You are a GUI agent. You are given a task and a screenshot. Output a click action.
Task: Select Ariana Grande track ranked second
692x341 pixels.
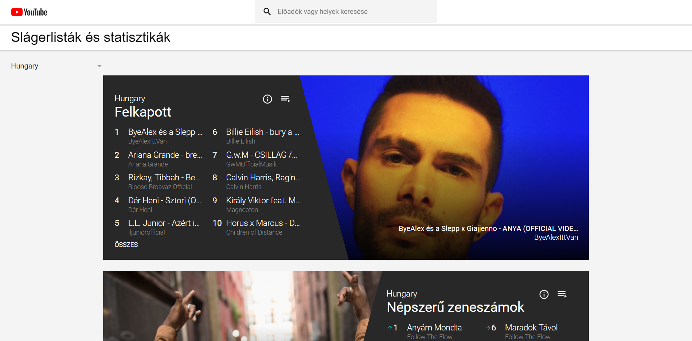point(165,155)
